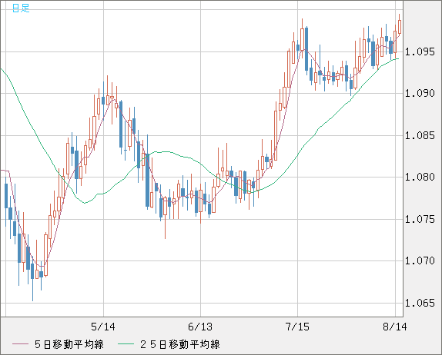Click the pink 5-day average legend line
This screenshot has width=442, height=355.
click(20, 344)
